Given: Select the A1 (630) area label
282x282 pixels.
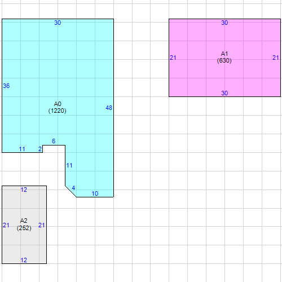Looking at the screenshot, I should tap(224, 57).
